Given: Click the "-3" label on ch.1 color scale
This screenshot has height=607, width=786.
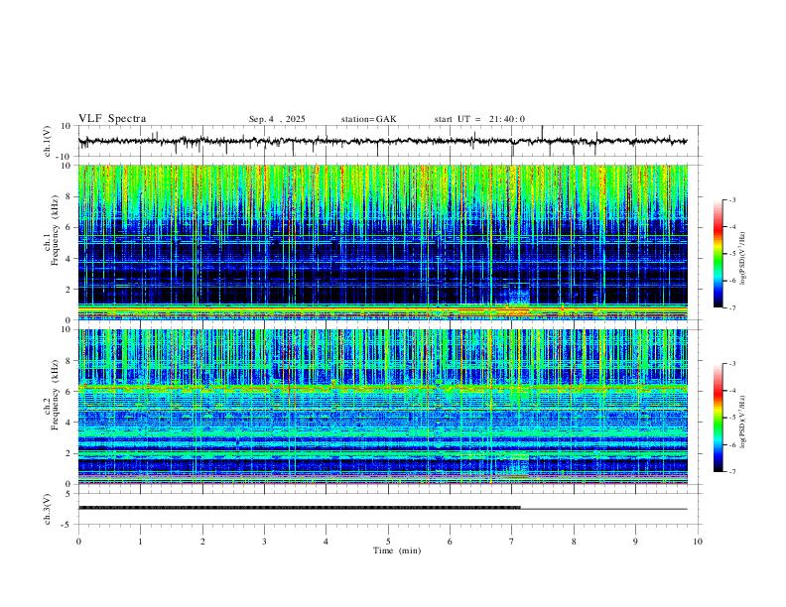Looking at the screenshot, I should [x=731, y=199].
